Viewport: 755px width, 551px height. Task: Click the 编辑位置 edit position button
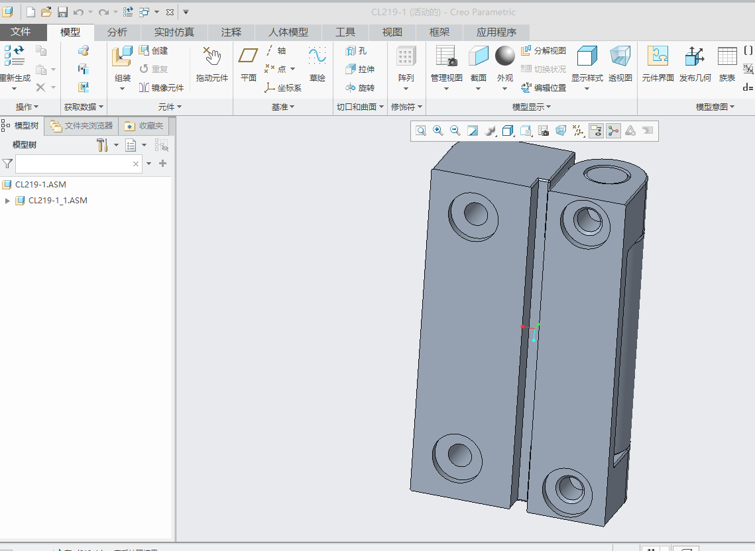(x=544, y=87)
